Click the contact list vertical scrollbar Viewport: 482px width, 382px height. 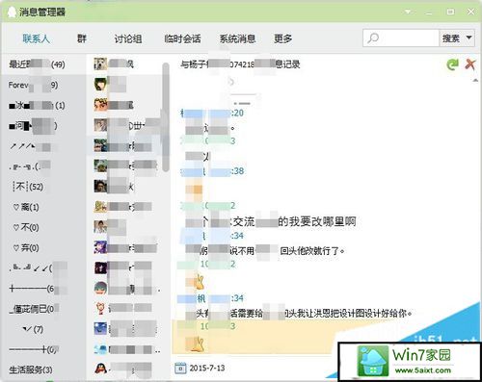tap(166, 117)
